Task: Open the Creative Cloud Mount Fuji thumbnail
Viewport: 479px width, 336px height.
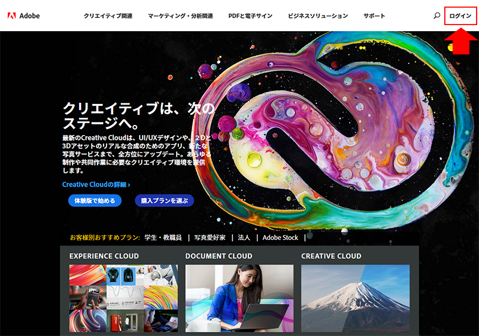Action: tap(355, 298)
